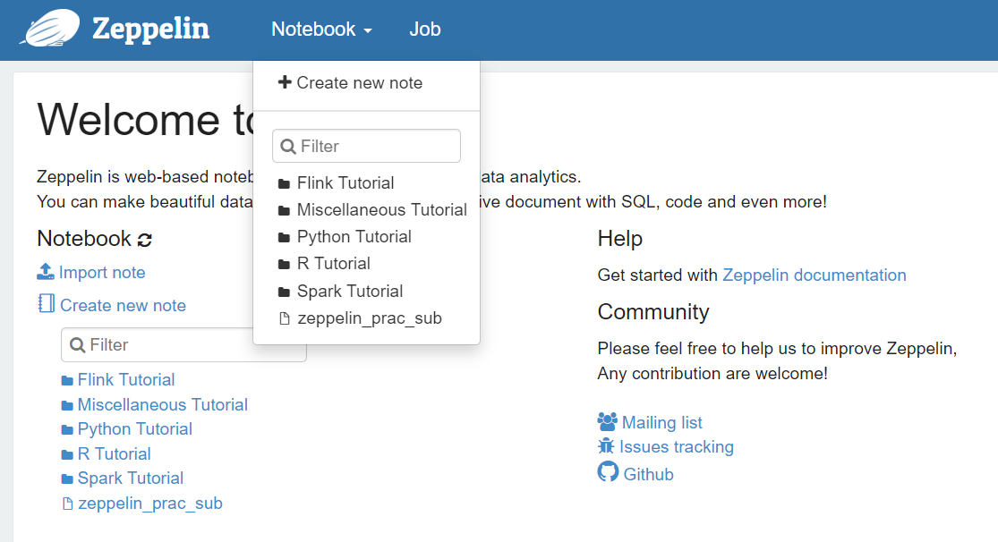Open the Notebook dropdown menu in navbar

pyautogui.click(x=321, y=30)
